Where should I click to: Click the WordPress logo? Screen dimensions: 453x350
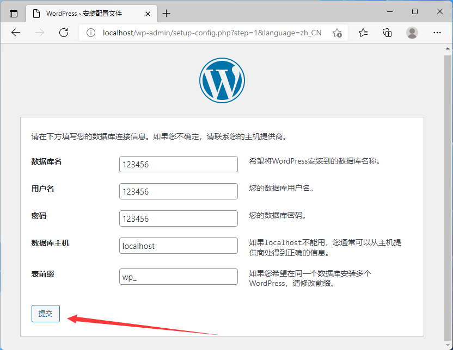click(222, 80)
